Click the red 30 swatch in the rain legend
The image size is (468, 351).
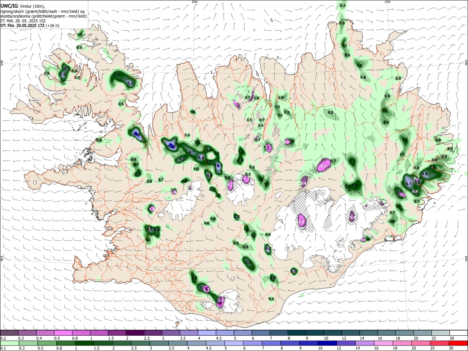point(458,343)
